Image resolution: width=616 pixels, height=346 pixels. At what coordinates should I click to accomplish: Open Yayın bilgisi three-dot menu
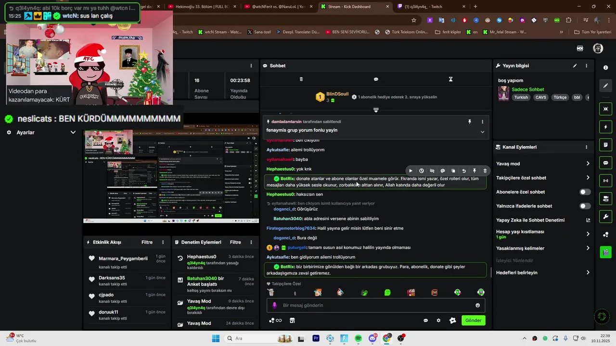point(586,66)
